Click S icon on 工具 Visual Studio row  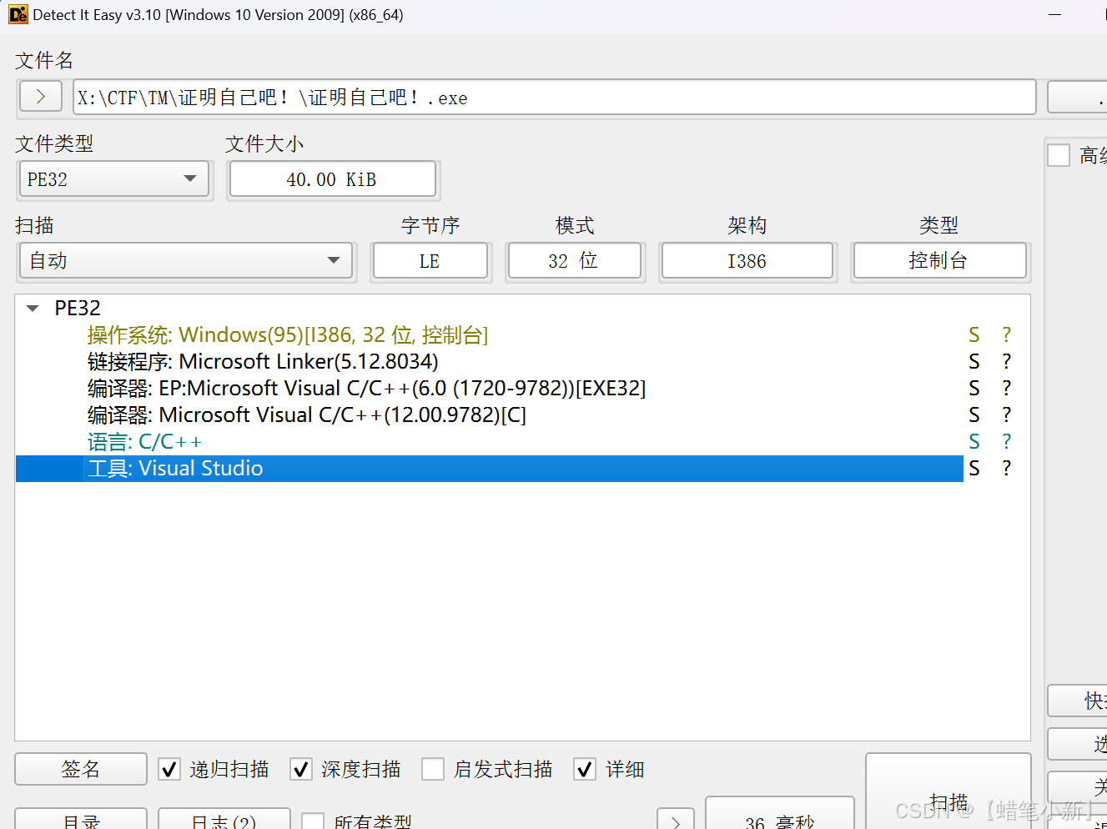click(974, 469)
